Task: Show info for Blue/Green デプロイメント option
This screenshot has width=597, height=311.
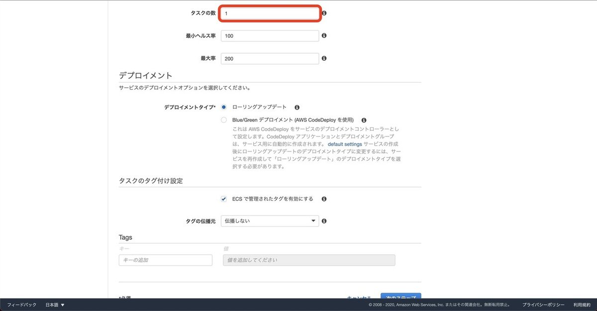Action: 364,120
